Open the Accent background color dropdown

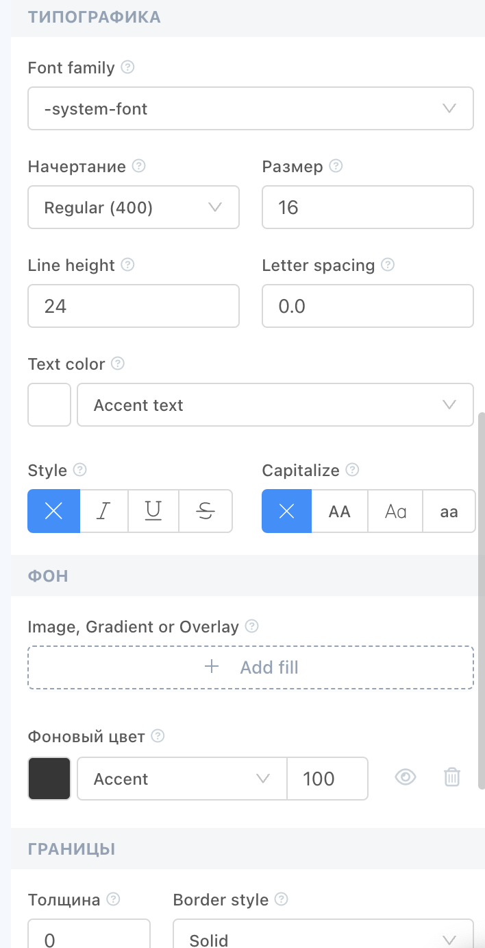(182, 779)
